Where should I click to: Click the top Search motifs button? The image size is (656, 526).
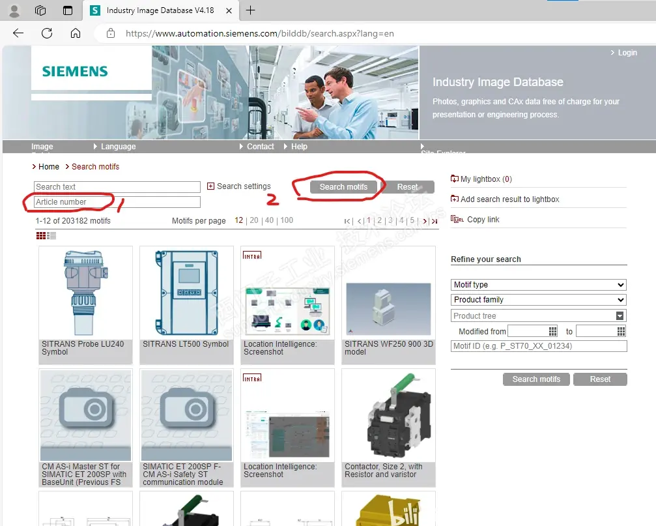(x=343, y=187)
